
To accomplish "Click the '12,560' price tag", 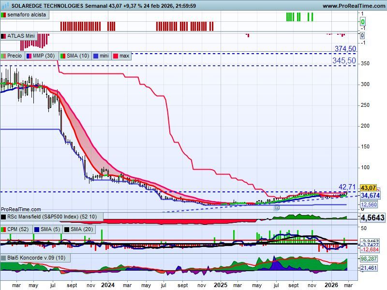I will click(369, 204).
